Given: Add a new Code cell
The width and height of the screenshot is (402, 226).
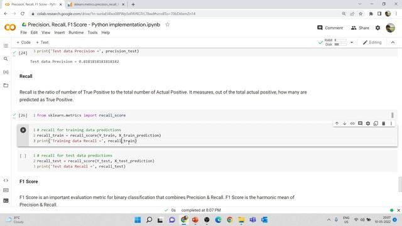Looking at the screenshot, I should pos(24,42).
